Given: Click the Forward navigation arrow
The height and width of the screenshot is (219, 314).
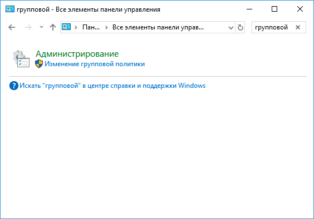Looking at the screenshot, I should tap(28, 27).
